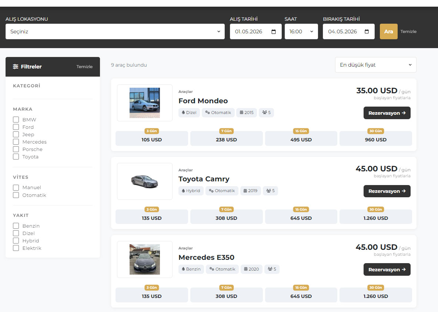Click the Filtreler sliders icon

pyautogui.click(x=16, y=67)
